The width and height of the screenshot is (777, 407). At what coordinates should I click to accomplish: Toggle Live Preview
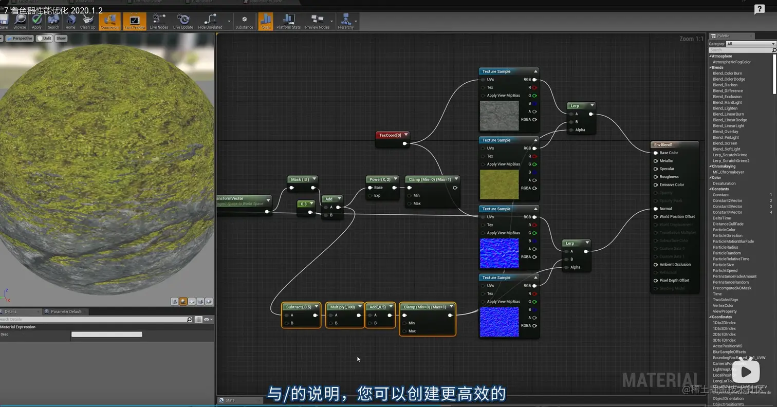coord(134,21)
